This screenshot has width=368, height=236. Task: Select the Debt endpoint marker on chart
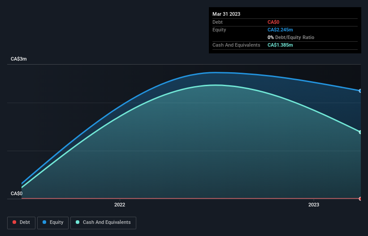pyautogui.click(x=360, y=199)
